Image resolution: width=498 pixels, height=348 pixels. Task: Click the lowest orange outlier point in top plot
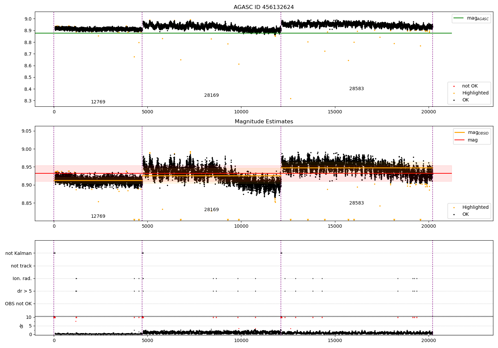[x=290, y=98]
